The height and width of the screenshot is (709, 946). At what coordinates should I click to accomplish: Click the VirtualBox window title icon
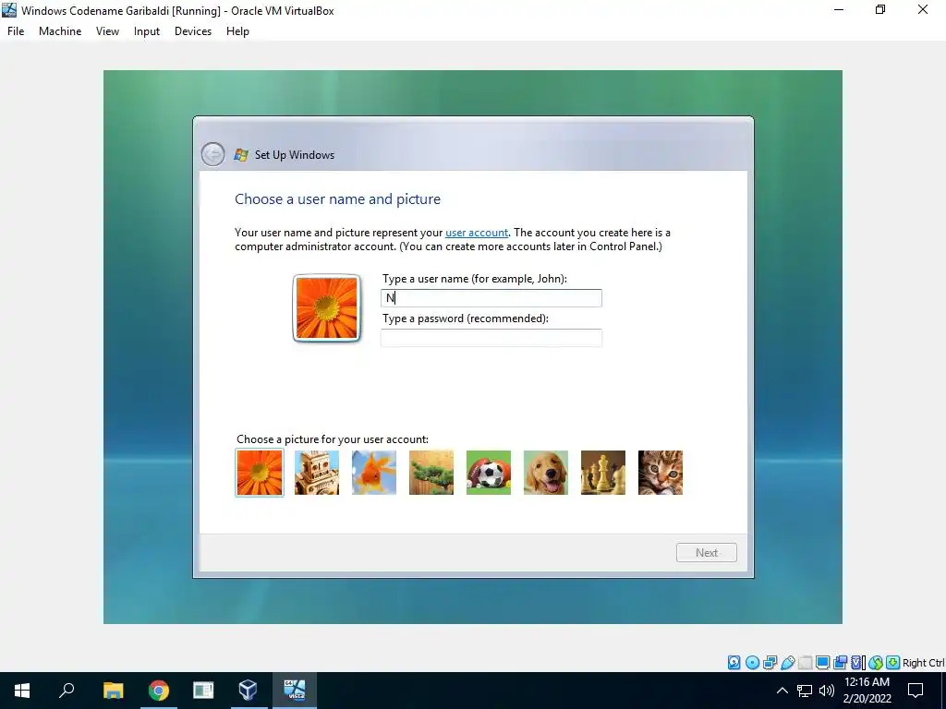coord(9,9)
